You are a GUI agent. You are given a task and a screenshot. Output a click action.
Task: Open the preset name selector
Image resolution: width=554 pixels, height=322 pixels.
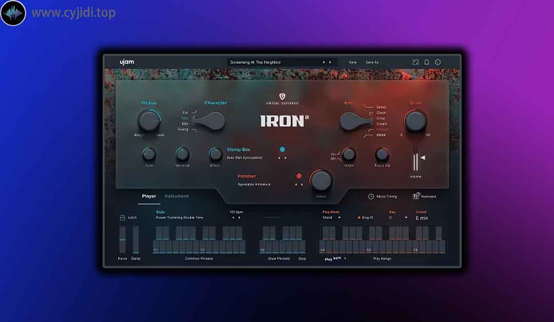coord(282,62)
